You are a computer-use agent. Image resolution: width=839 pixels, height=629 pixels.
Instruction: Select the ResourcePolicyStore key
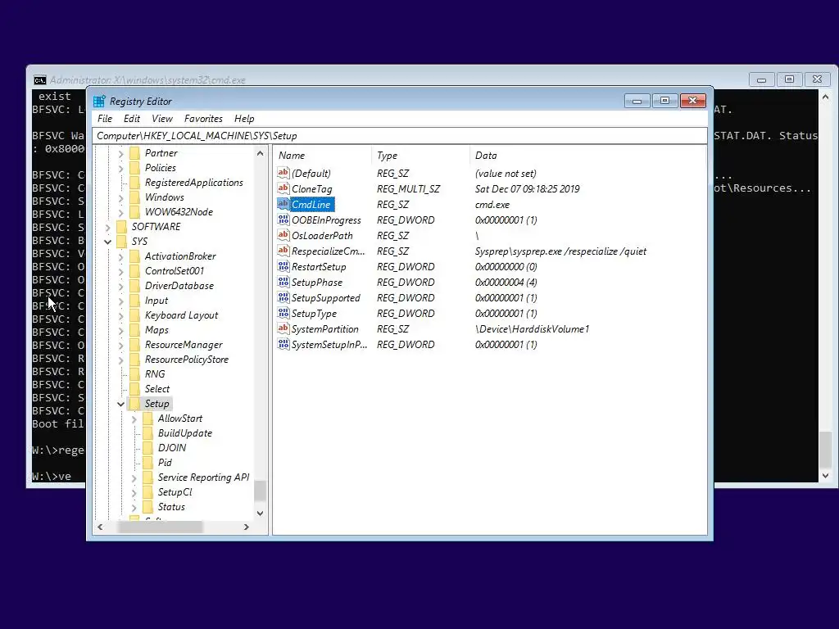click(x=187, y=360)
